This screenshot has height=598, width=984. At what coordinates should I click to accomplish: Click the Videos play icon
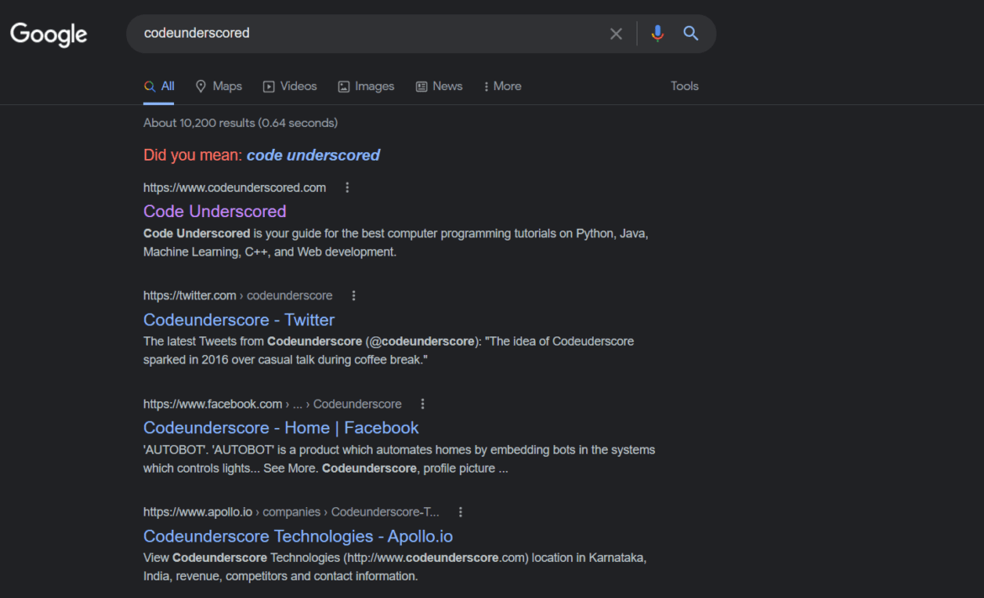coord(268,87)
